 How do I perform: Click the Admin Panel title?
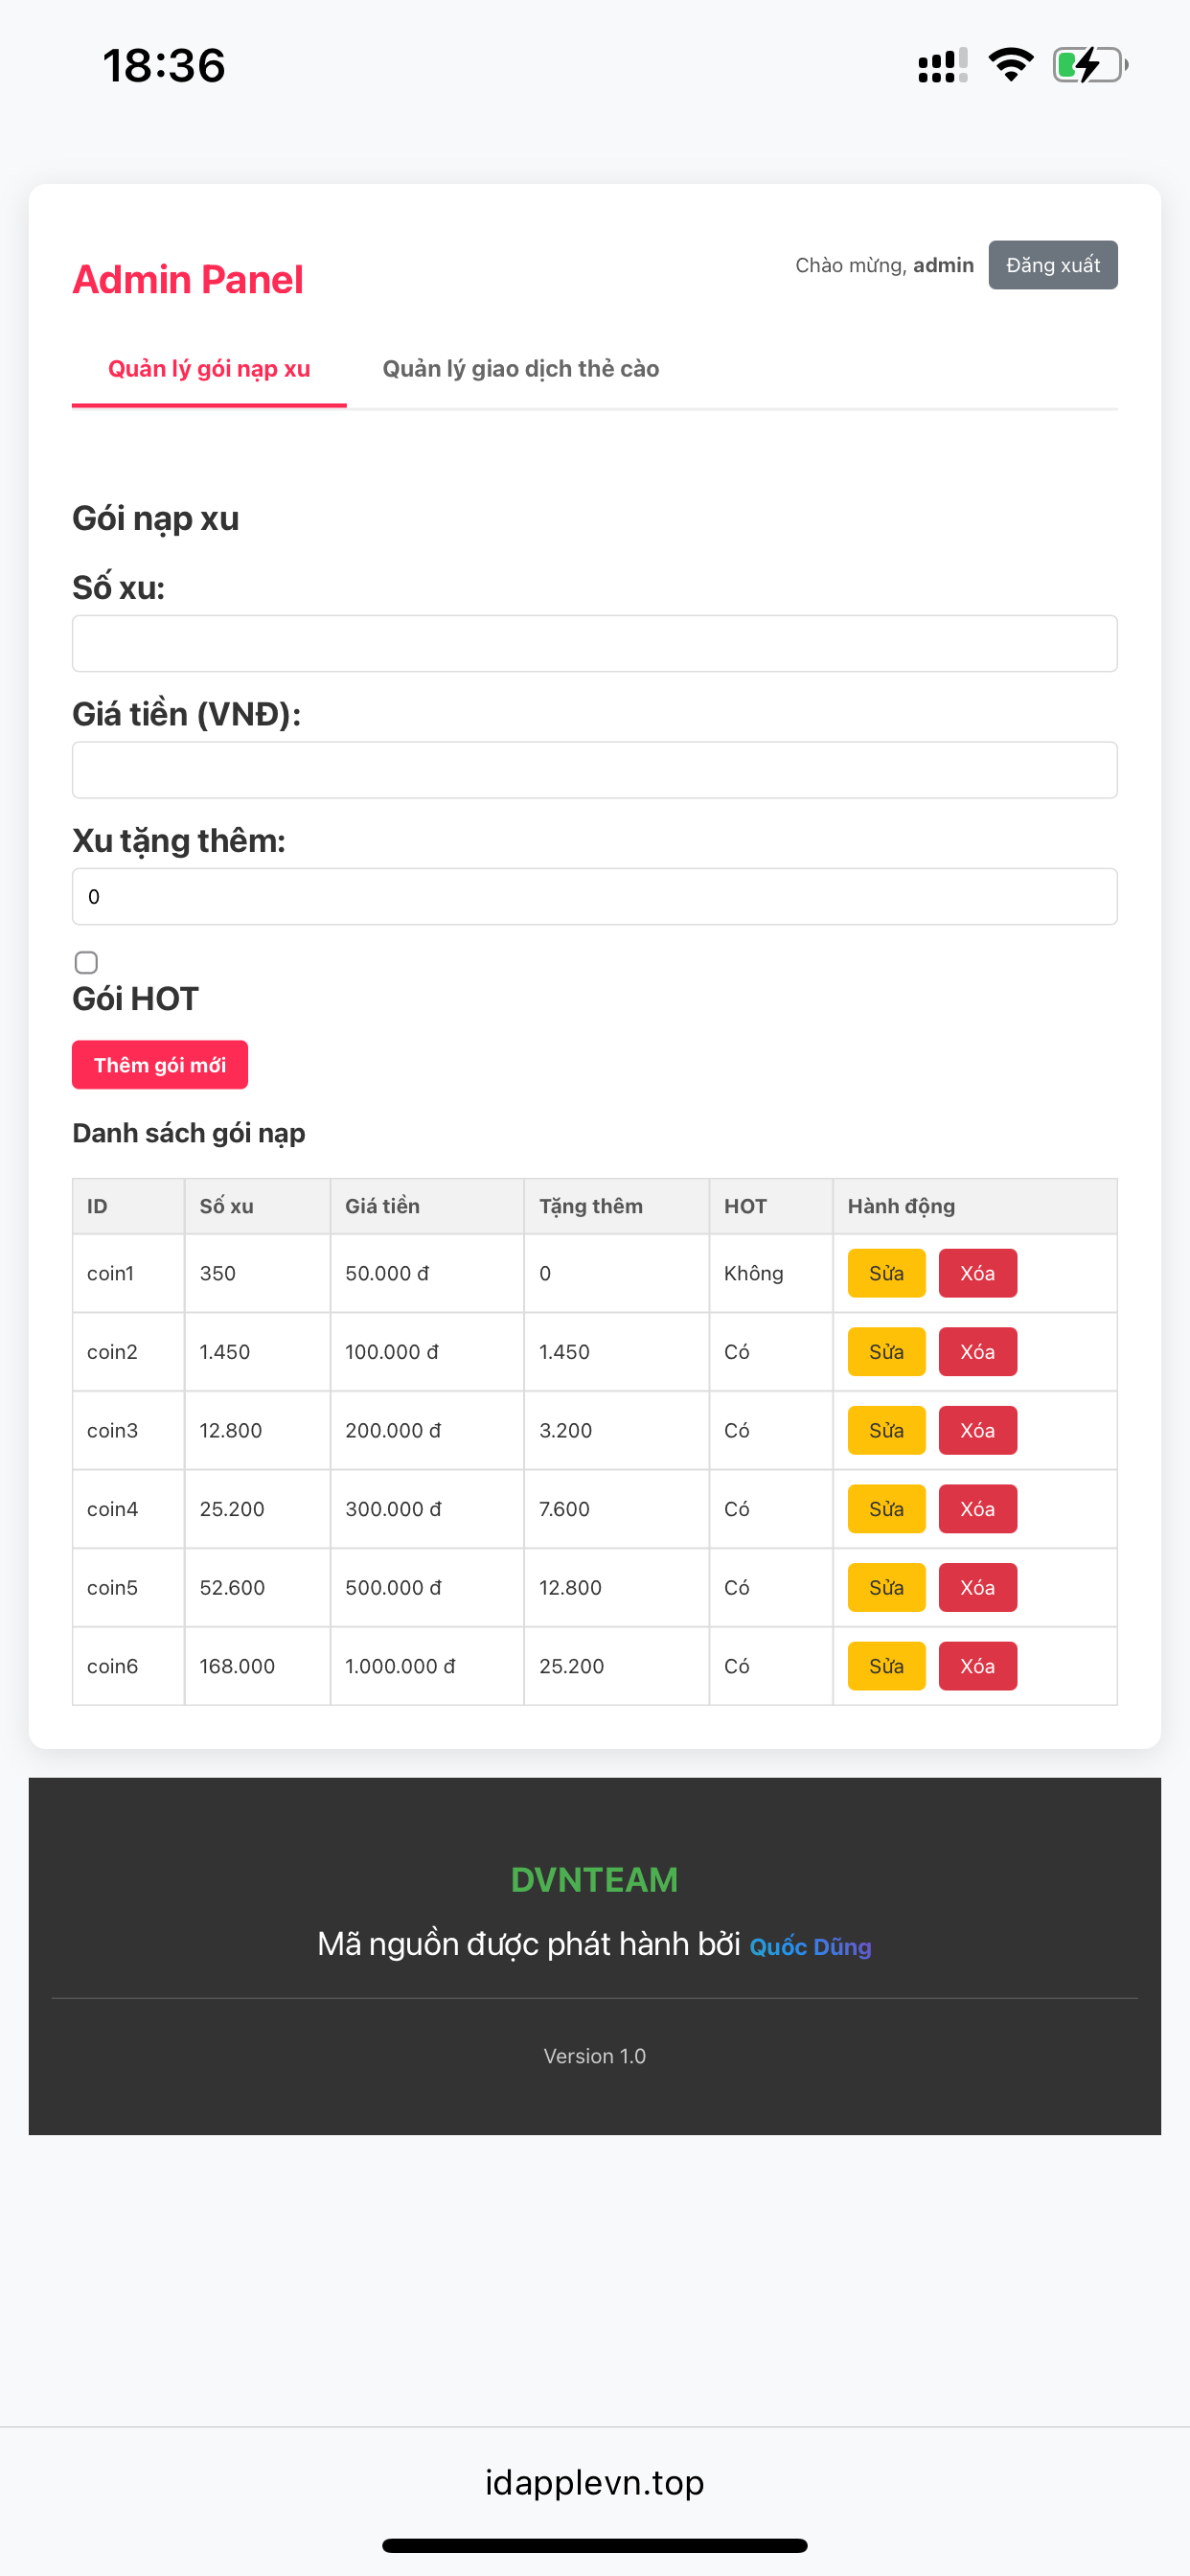pos(188,279)
